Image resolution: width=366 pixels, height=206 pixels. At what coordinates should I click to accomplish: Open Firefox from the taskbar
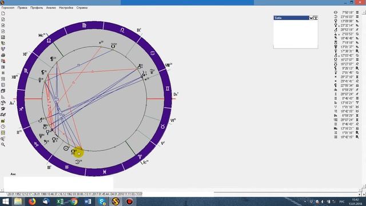coord(32,201)
